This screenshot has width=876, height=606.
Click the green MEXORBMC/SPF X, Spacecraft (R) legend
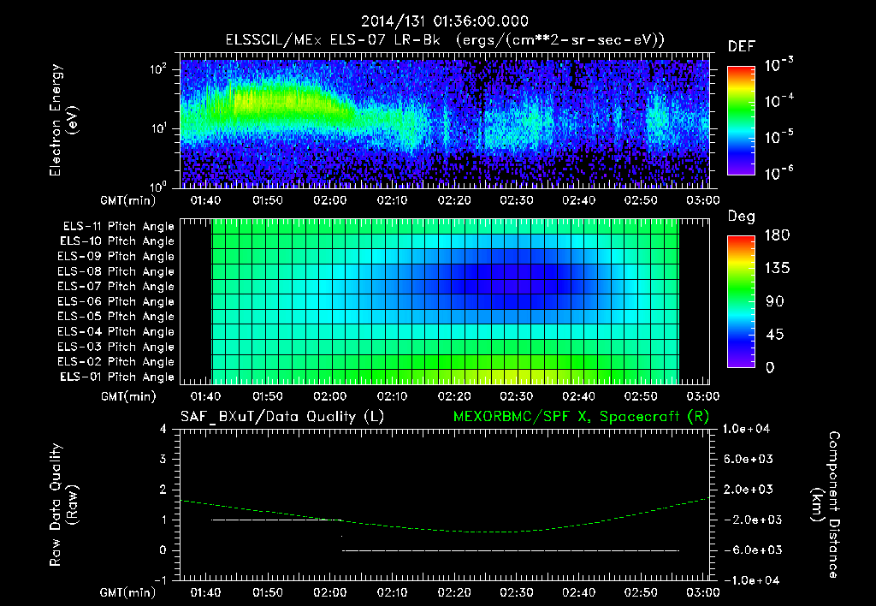click(581, 417)
